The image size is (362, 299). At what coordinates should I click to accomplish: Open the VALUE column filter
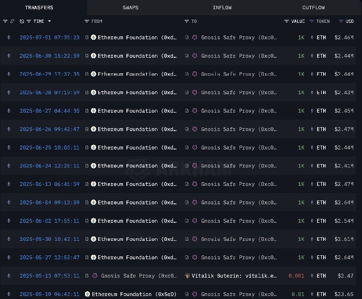coord(287,21)
